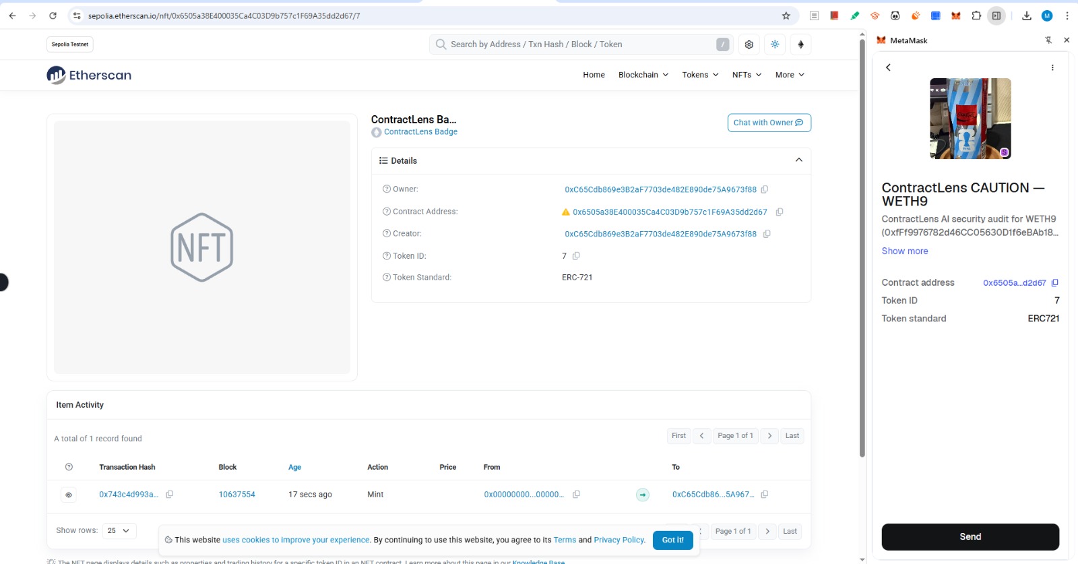Image resolution: width=1078 pixels, height=564 pixels.
Task: Copy the transaction hash in Item Activity
Action: pyautogui.click(x=170, y=495)
